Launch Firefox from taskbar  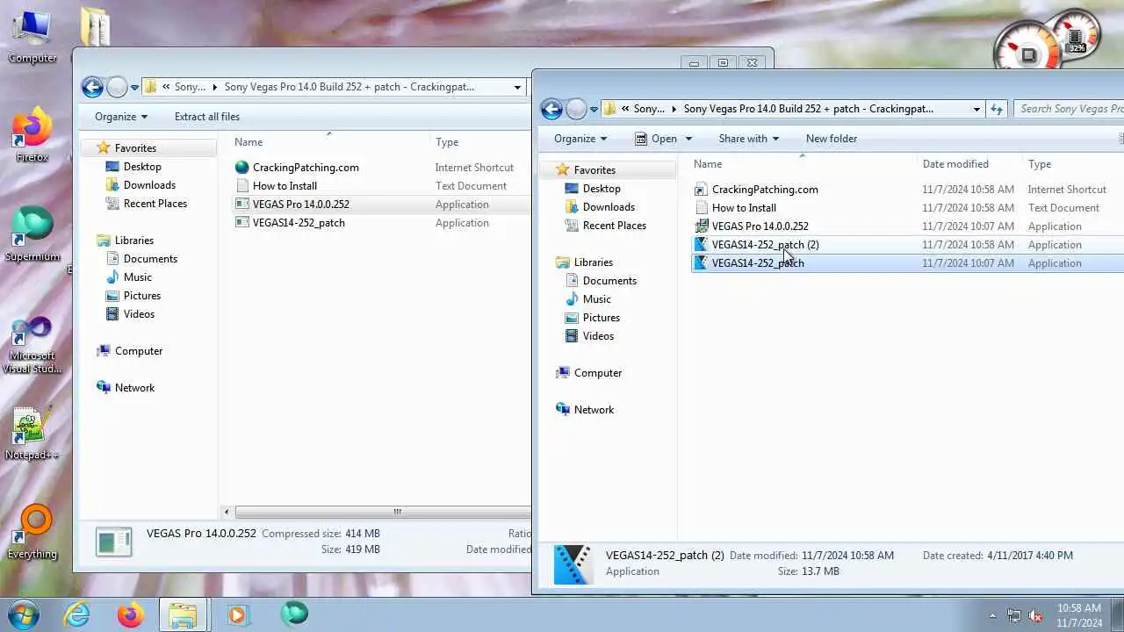[x=130, y=614]
